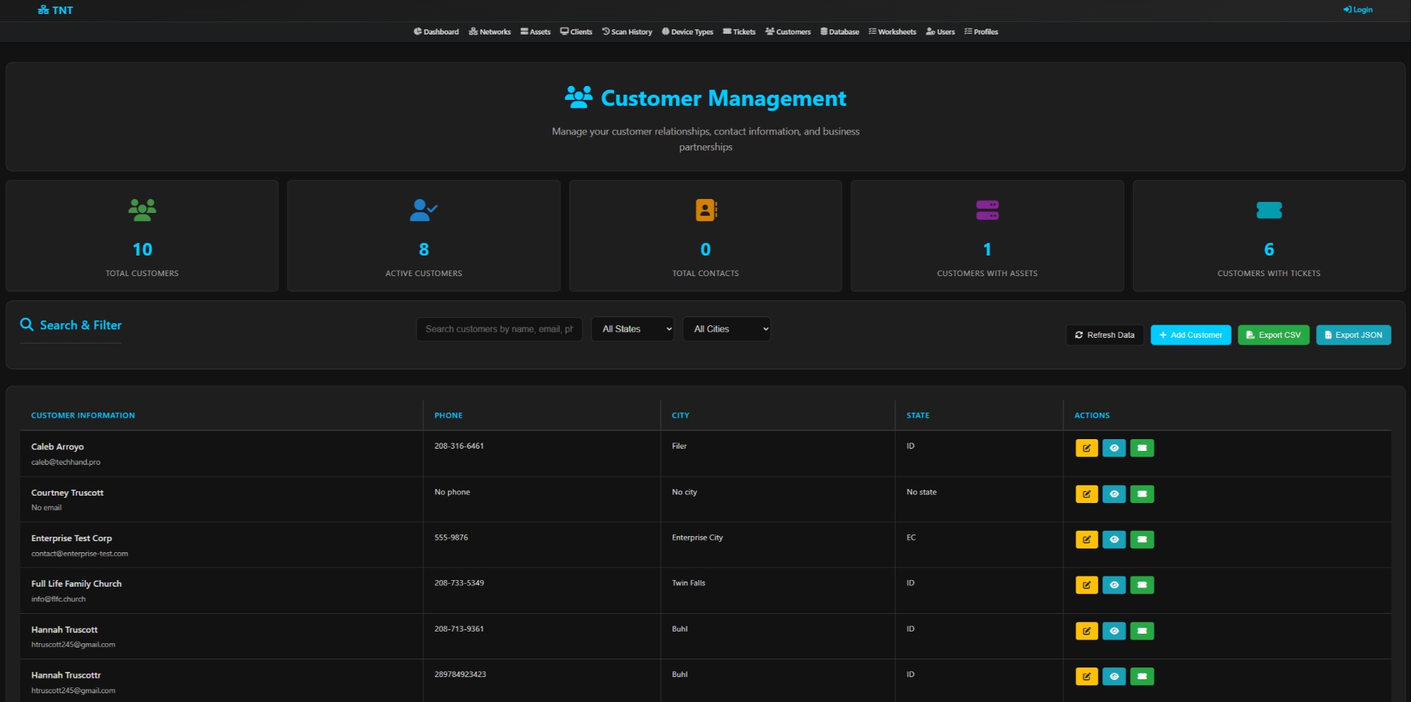Expand the state filter selector
The height and width of the screenshot is (702, 1411).
point(632,329)
